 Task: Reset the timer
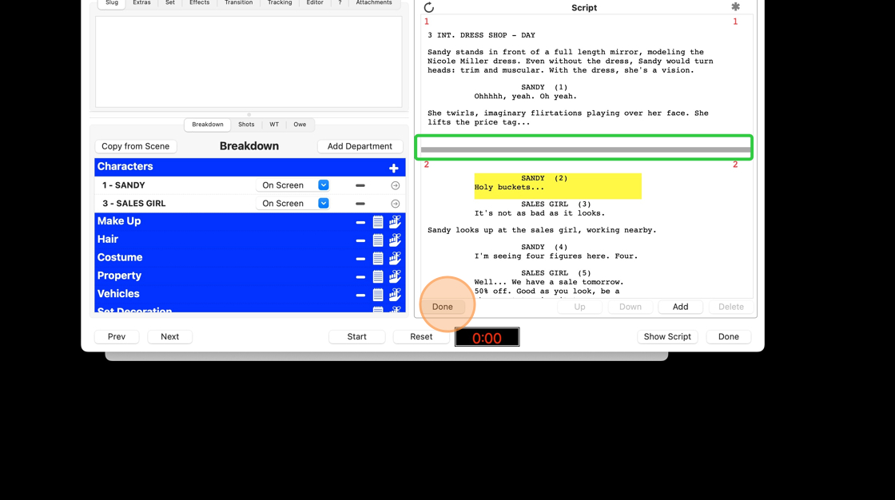pos(421,337)
